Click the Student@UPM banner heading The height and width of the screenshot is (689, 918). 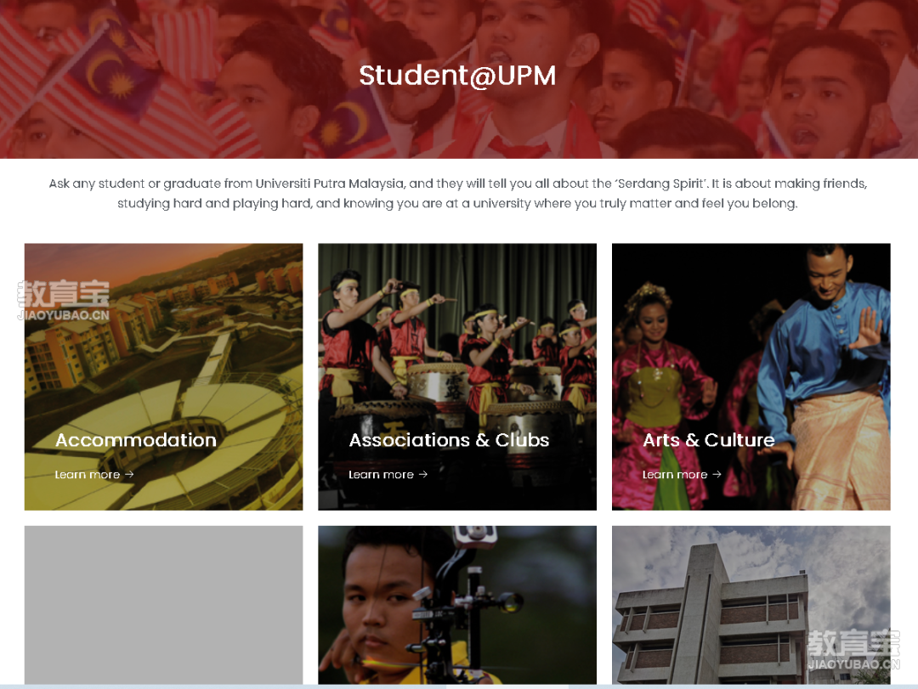pos(457,76)
